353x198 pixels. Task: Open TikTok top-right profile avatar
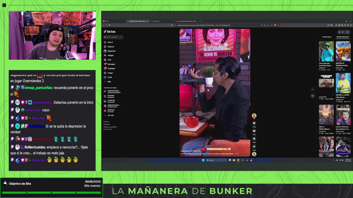pos(347,32)
